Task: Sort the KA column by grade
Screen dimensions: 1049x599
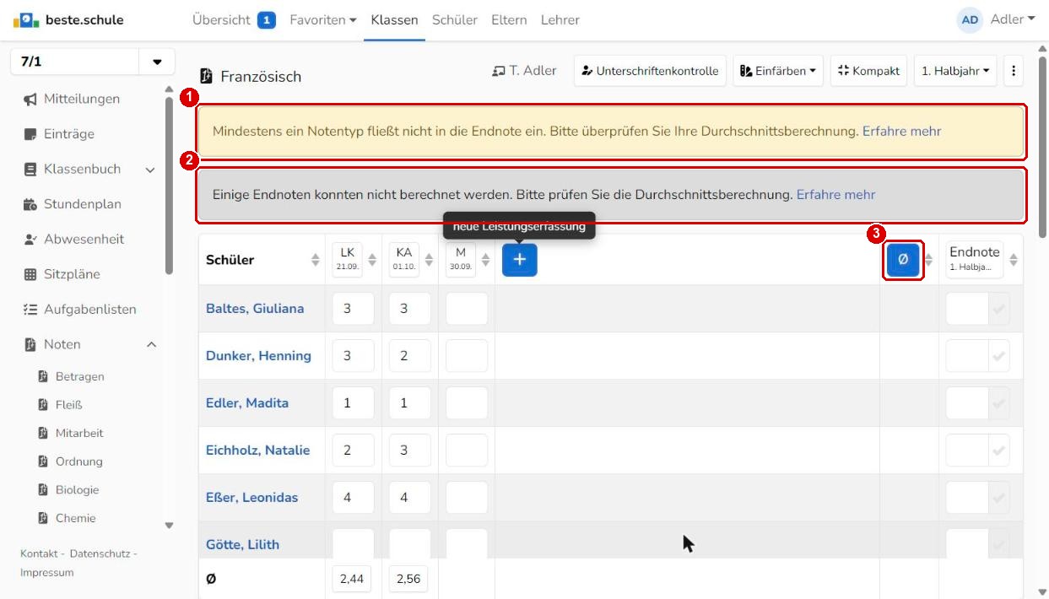Action: [429, 260]
